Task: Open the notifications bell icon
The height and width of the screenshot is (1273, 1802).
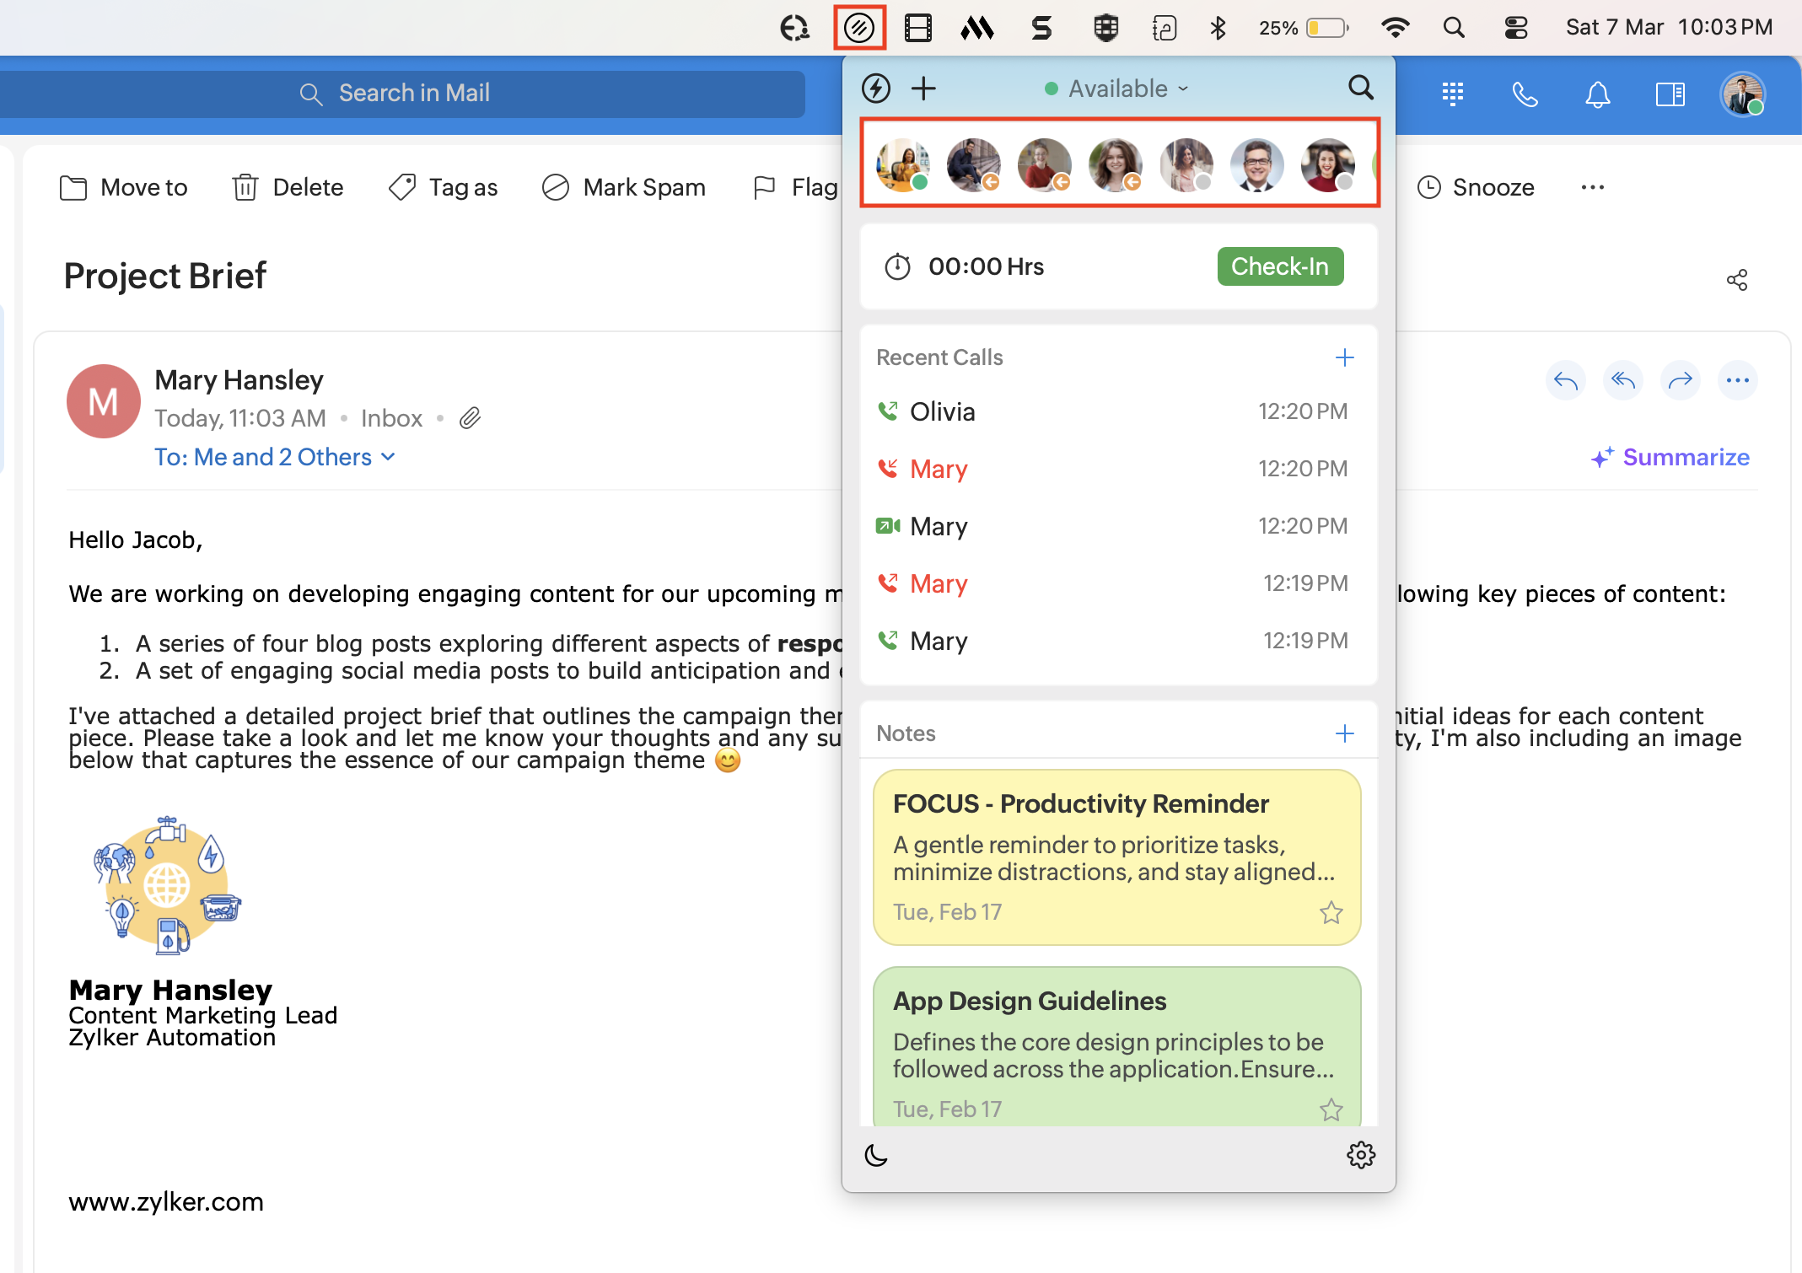Action: tap(1598, 94)
